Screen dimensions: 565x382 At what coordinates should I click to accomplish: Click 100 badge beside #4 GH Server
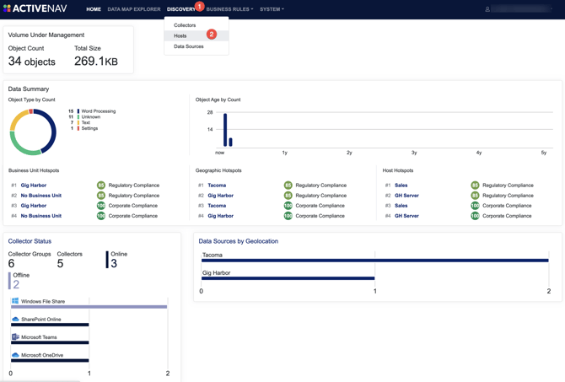click(475, 216)
